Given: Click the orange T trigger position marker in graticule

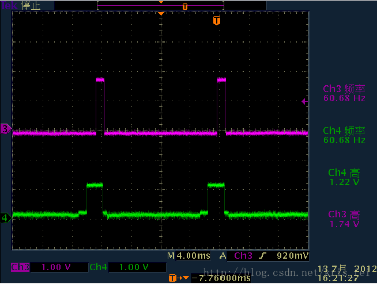Looking at the screenshot, I should click(x=217, y=20).
